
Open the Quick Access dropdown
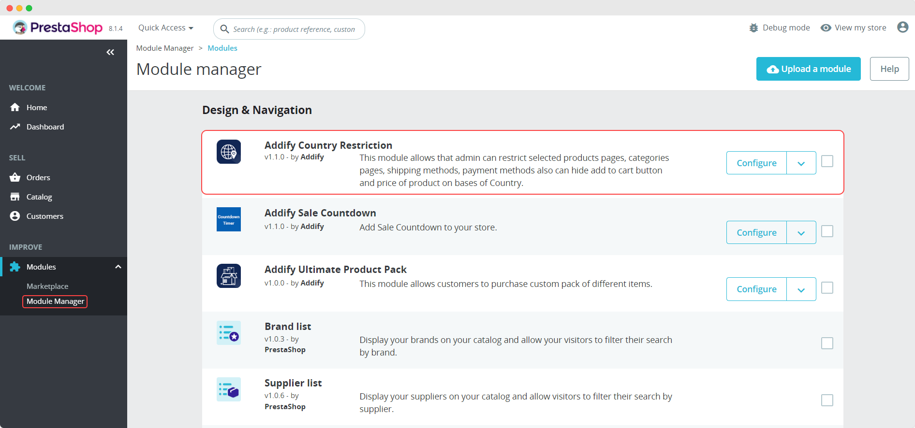point(166,28)
